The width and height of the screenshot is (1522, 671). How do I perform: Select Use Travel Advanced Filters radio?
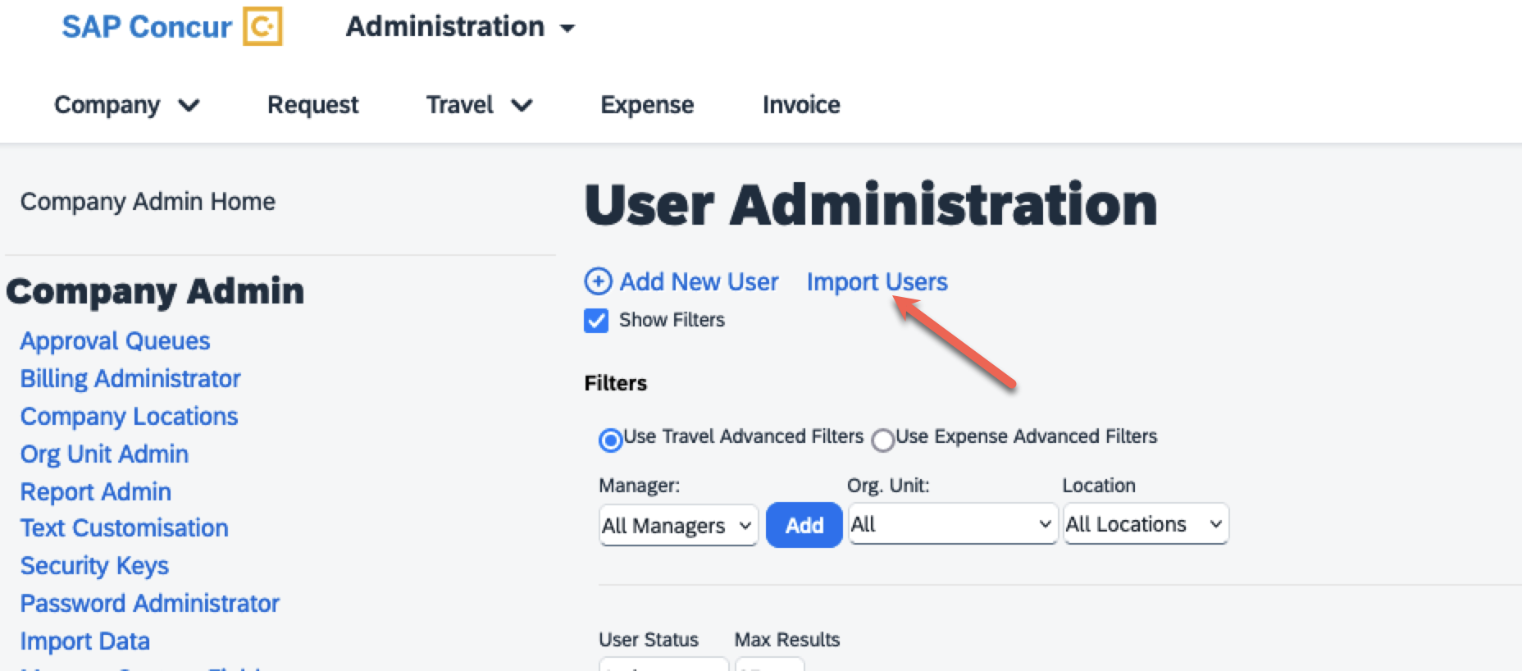pos(610,440)
